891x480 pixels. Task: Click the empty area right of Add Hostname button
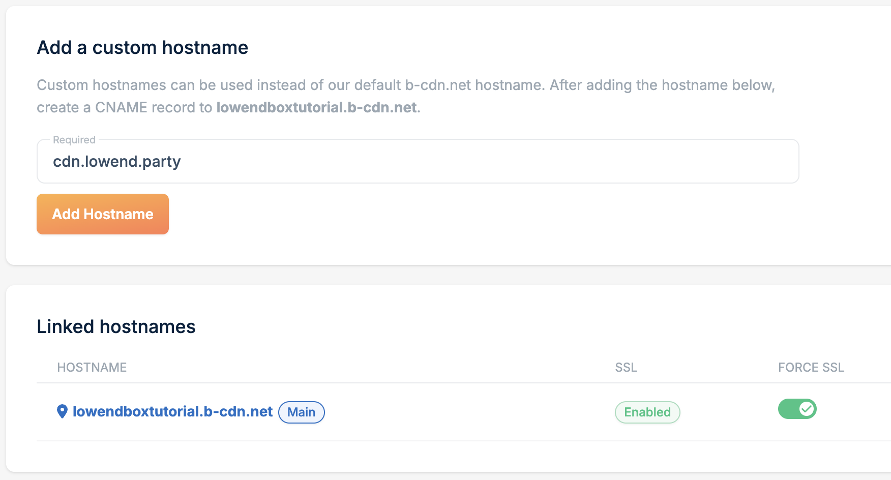(407, 214)
